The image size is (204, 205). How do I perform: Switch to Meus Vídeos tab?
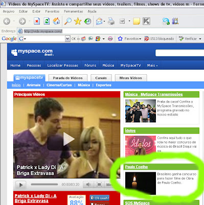(131, 78)
